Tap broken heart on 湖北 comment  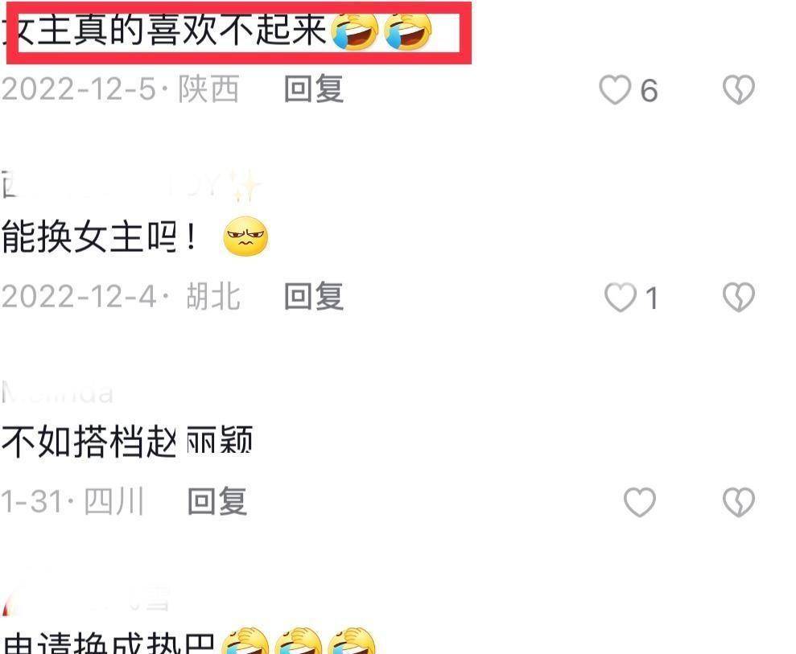[x=739, y=297]
